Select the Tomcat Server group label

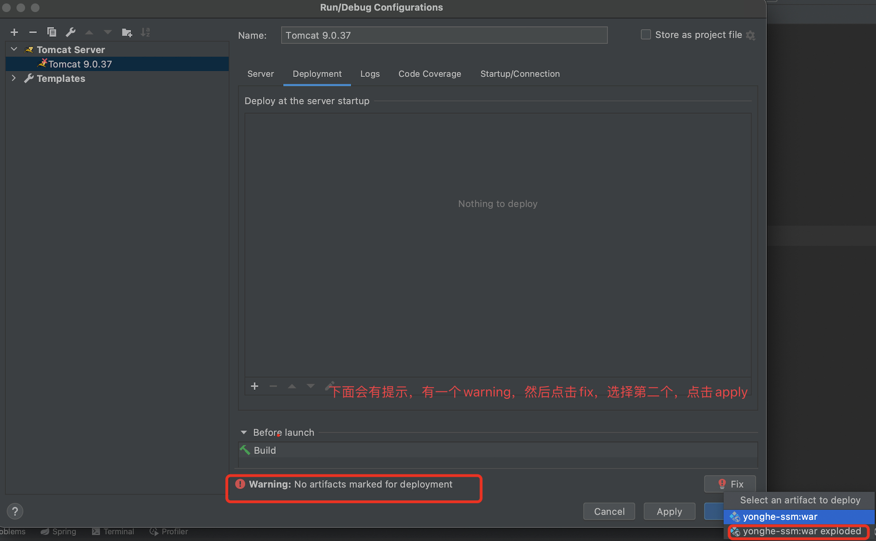coord(71,49)
